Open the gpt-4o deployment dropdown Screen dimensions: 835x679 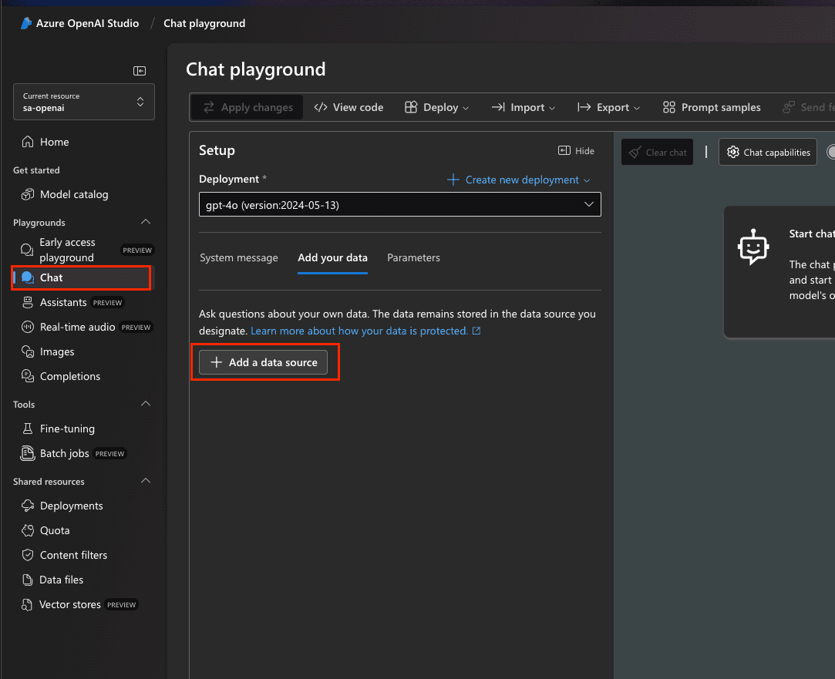coord(400,204)
